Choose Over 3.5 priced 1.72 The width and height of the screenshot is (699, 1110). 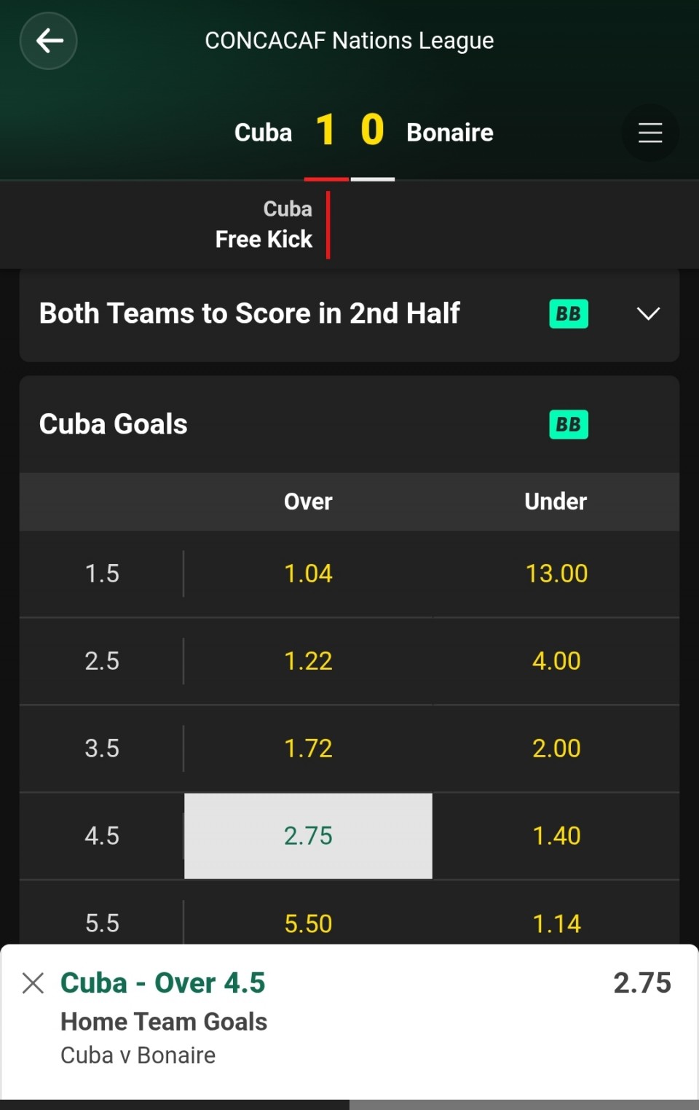pyautogui.click(x=308, y=749)
